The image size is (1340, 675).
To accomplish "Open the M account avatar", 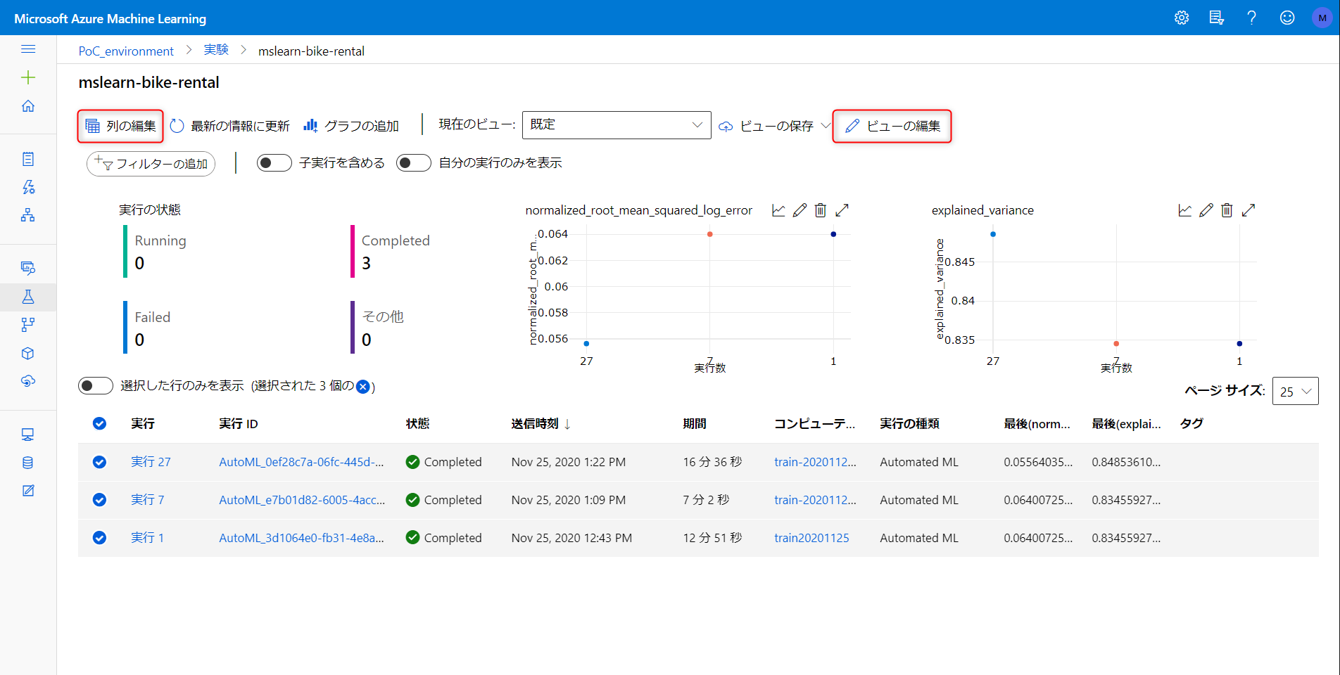I will click(1322, 18).
